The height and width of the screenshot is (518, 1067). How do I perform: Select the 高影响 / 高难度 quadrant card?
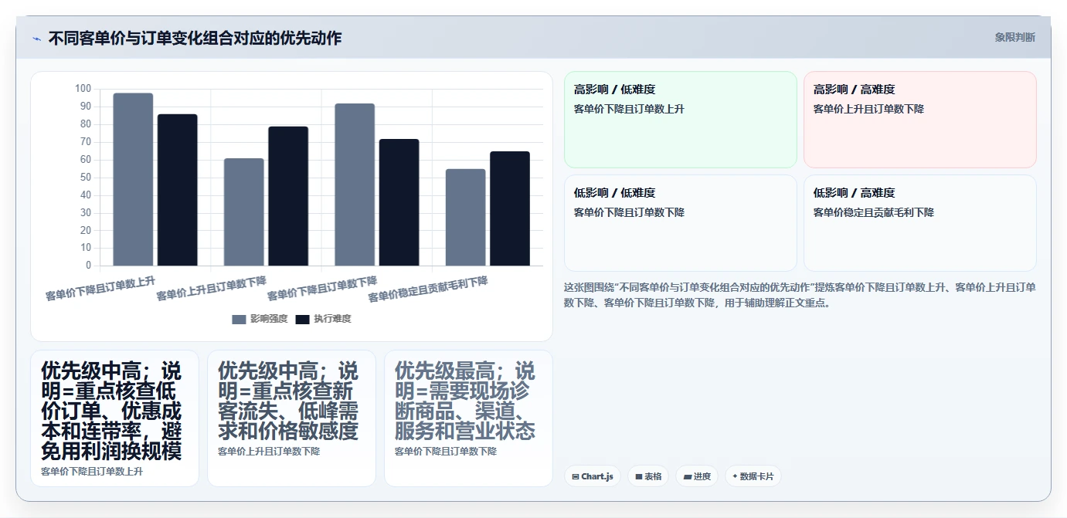(919, 120)
